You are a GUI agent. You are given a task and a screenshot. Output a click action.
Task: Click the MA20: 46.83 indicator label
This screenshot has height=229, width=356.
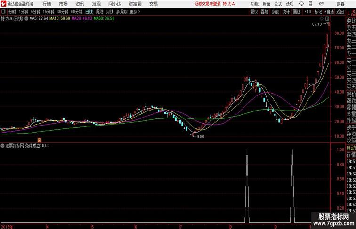click(x=82, y=19)
